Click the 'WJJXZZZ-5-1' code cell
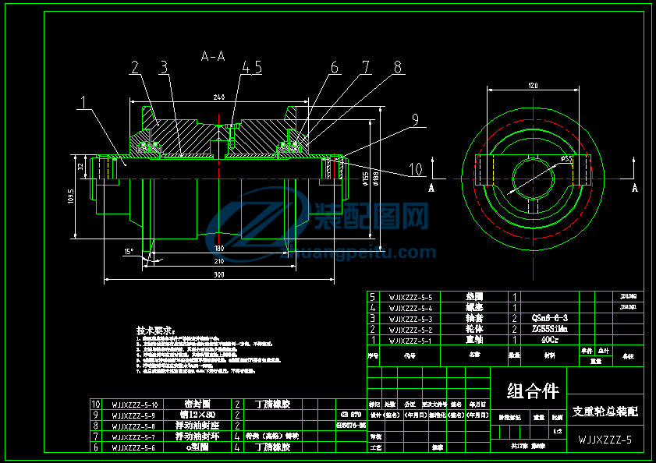This screenshot has width=656, height=463. click(410, 341)
